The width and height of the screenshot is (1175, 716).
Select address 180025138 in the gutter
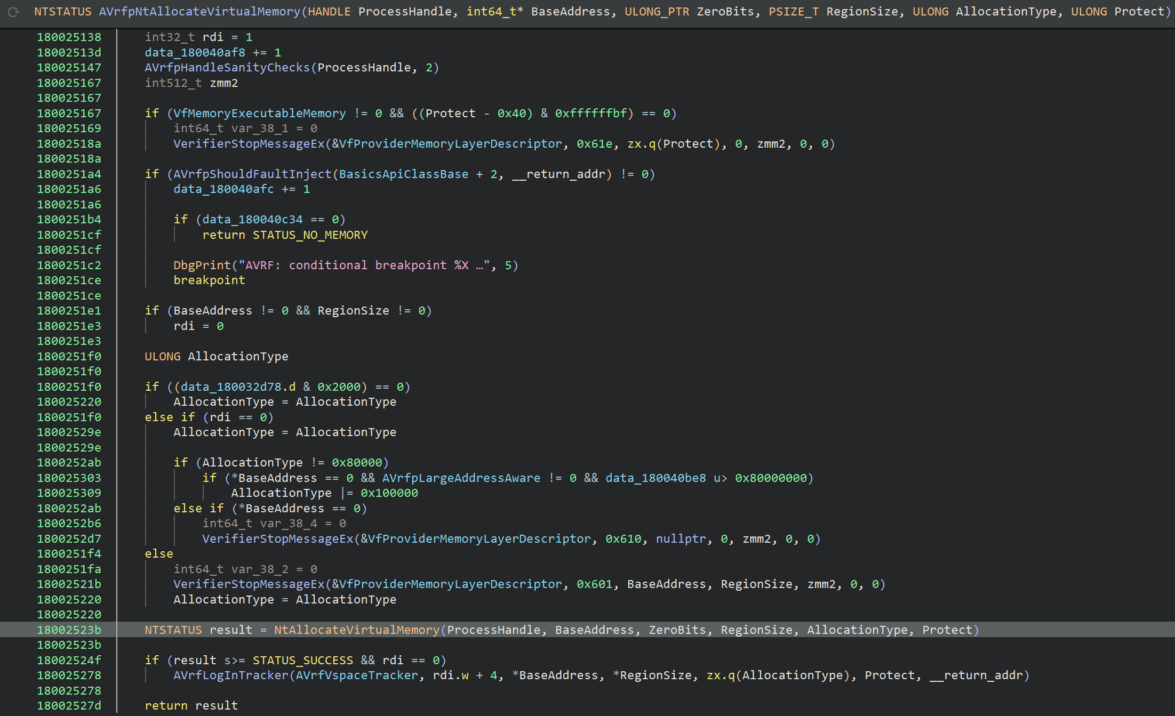(x=69, y=37)
